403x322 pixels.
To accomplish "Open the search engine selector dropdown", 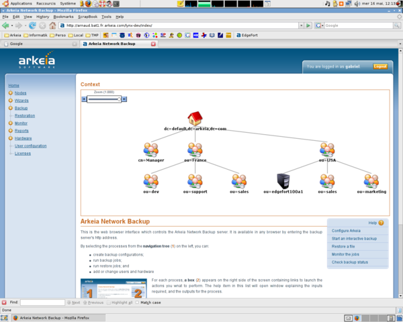I will [x=319, y=25].
